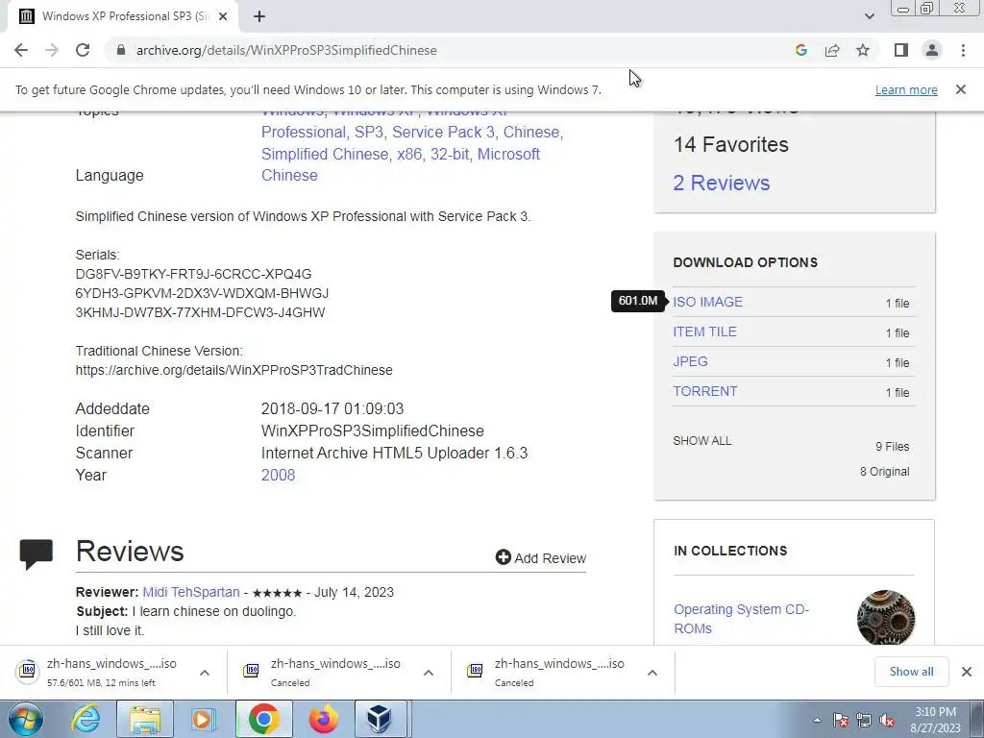984x738 pixels.
Task: Select the Windows XP Professional SP3 tab
Action: (x=122, y=17)
